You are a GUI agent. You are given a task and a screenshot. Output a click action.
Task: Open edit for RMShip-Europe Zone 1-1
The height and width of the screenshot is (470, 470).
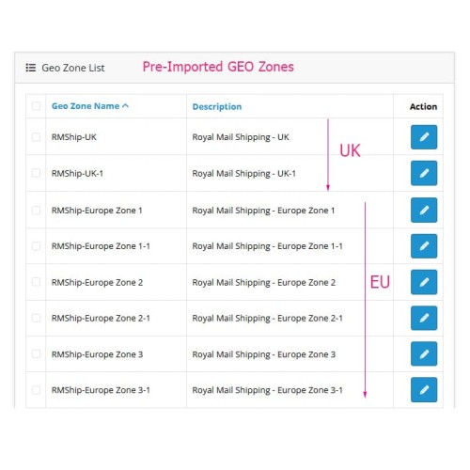[424, 246]
